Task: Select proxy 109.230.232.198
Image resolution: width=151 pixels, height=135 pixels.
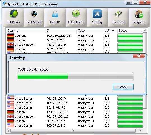Action: click(75, 36)
